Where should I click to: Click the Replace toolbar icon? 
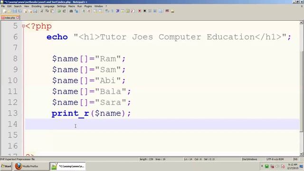[77, 11]
